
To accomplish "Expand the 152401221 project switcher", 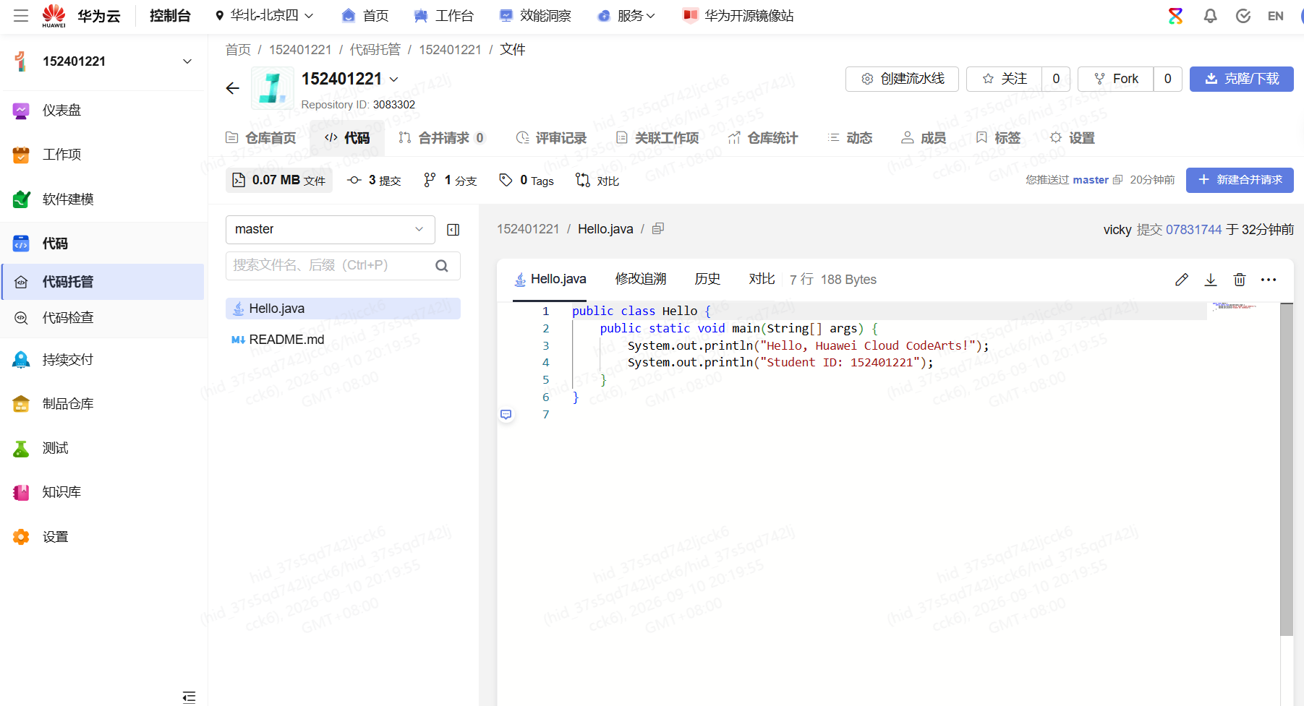I will 187,61.
